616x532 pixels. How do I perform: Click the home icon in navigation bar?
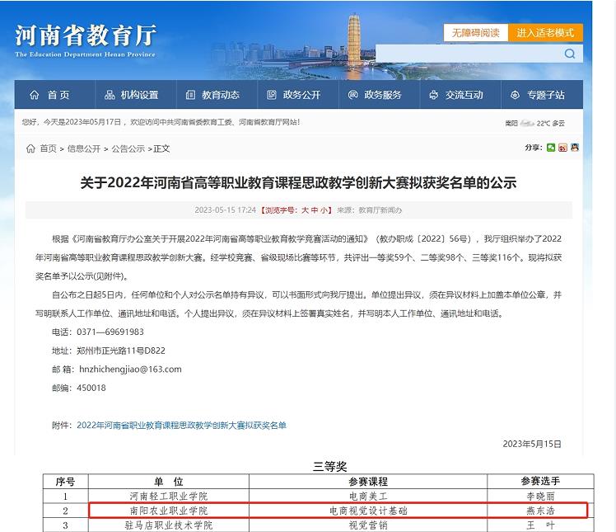pos(35,95)
